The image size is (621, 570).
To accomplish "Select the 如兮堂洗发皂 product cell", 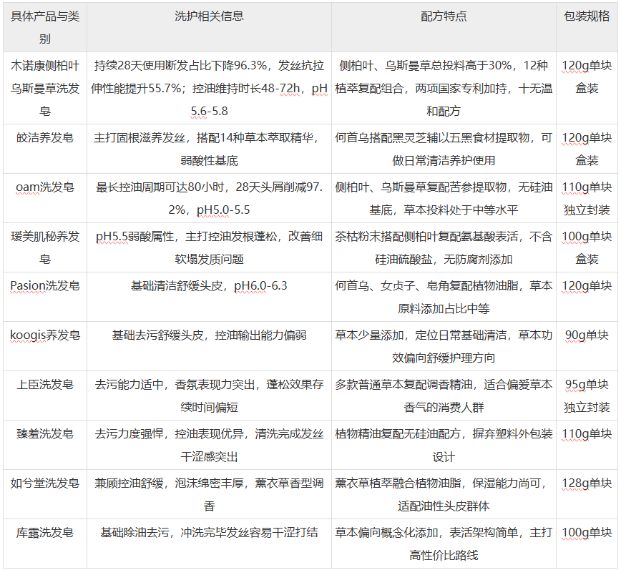I will click(x=45, y=494).
